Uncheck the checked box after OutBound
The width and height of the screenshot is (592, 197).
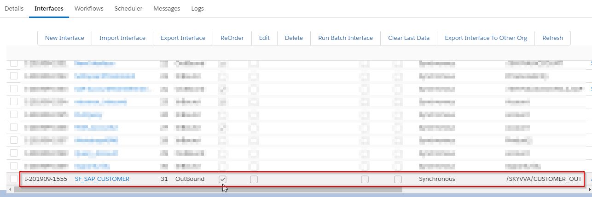[x=222, y=179]
